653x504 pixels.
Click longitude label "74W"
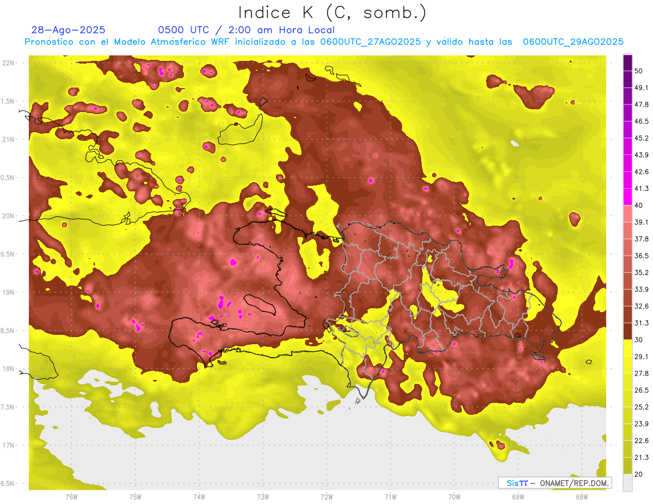[x=199, y=496]
